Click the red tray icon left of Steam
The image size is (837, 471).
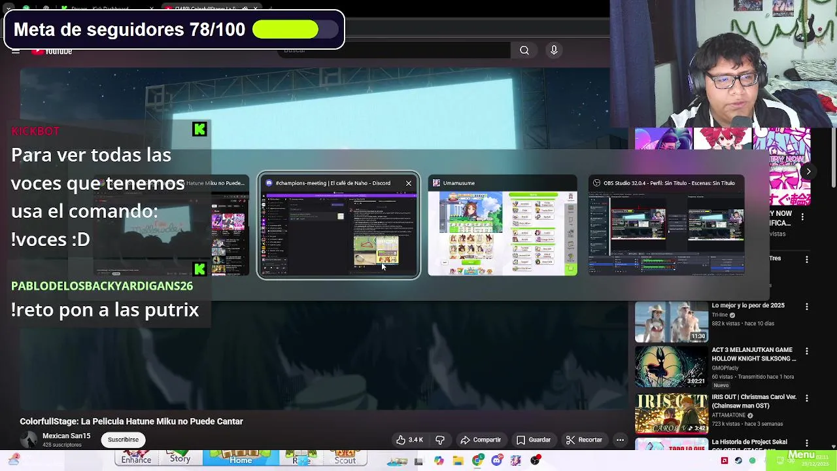(x=724, y=461)
